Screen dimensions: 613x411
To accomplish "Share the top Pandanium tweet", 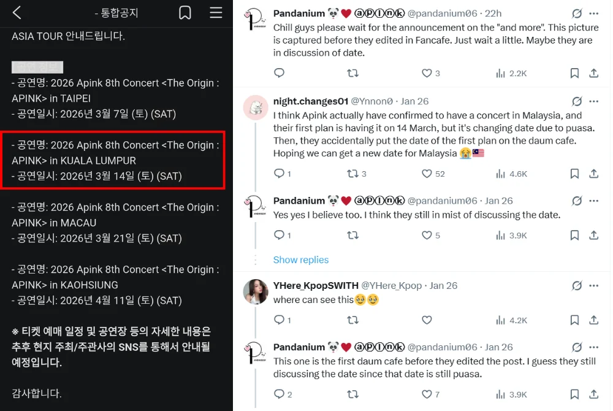I will [593, 73].
